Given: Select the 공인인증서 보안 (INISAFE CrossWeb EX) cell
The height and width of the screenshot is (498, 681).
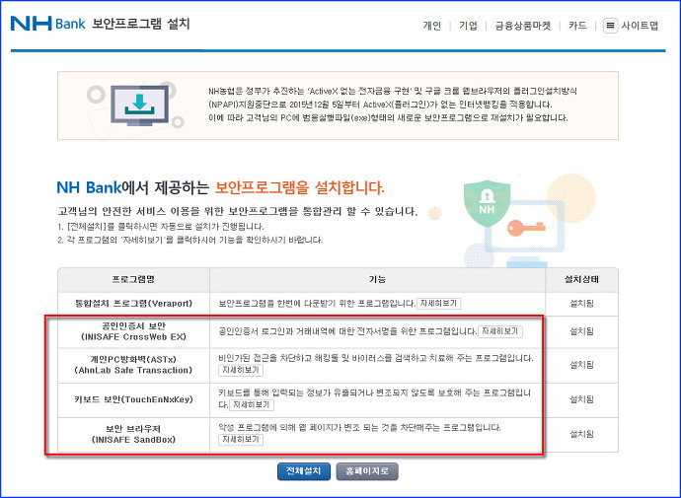Looking at the screenshot, I should coord(134,332).
